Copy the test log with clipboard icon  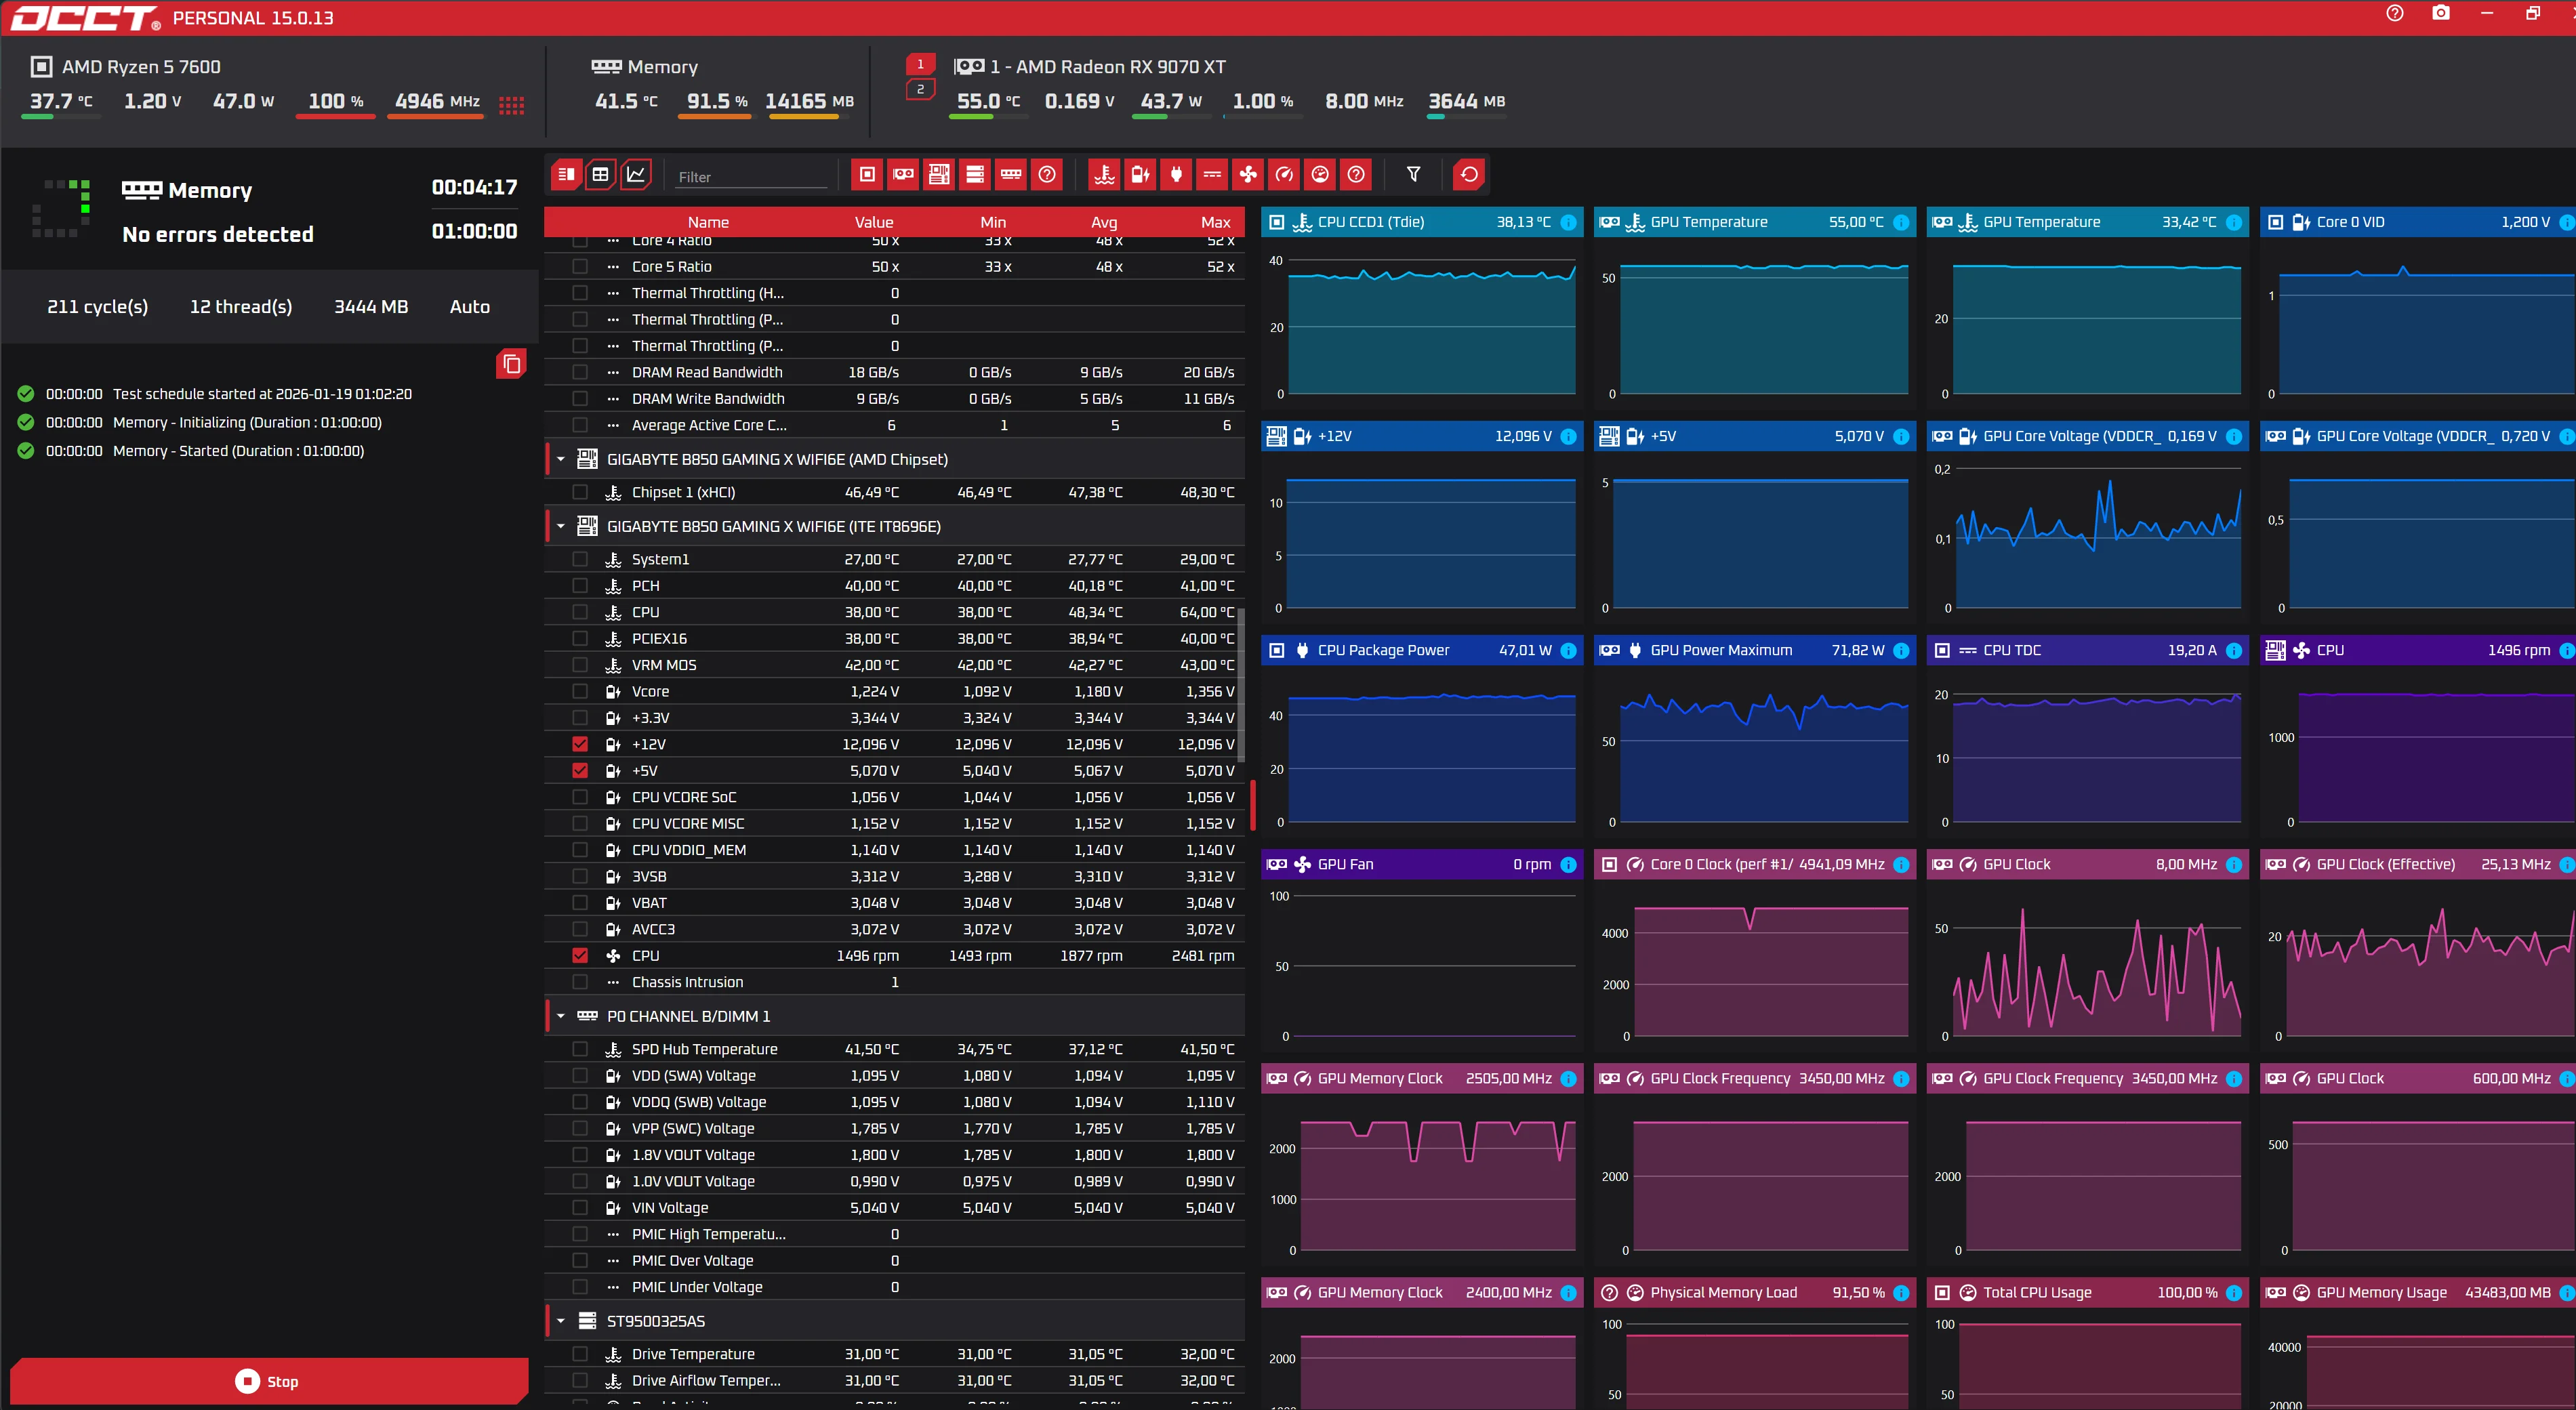pos(511,364)
